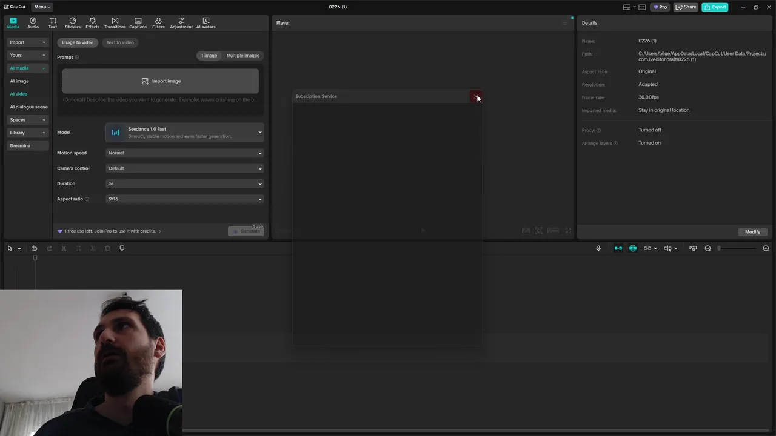Click the Export button
776x436 pixels.
(x=715, y=7)
